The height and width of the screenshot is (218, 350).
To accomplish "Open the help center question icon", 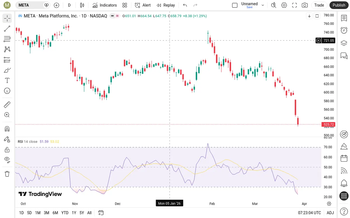I will (344, 212).
